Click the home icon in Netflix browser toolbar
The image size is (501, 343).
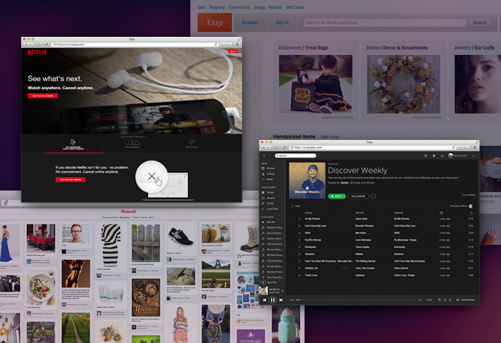coord(38,45)
